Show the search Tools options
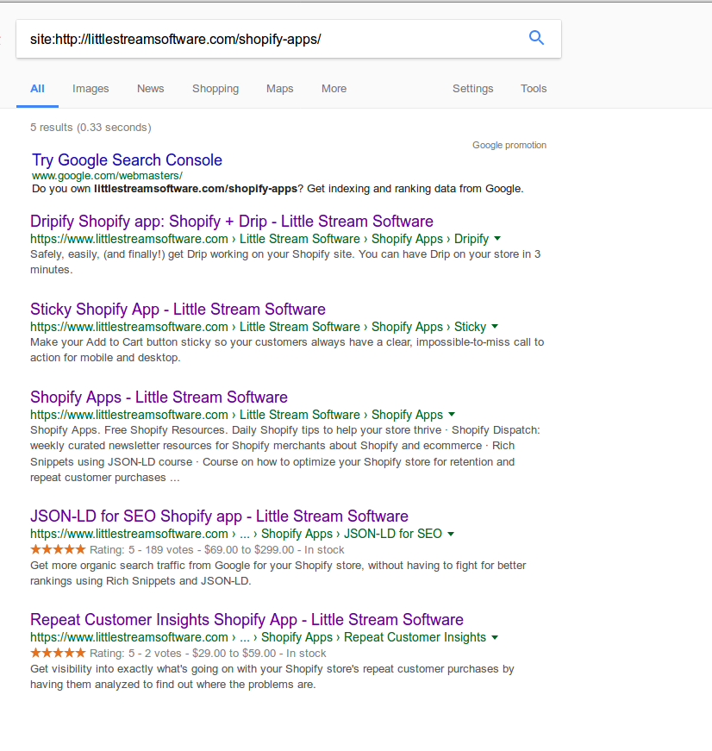The width and height of the screenshot is (712, 751). point(534,89)
